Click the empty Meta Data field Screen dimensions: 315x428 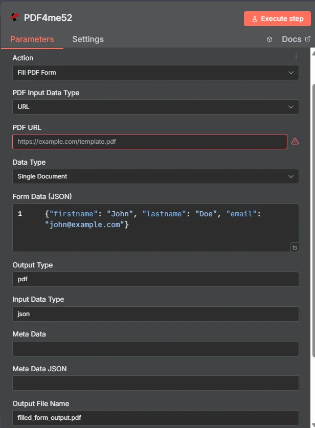point(155,349)
